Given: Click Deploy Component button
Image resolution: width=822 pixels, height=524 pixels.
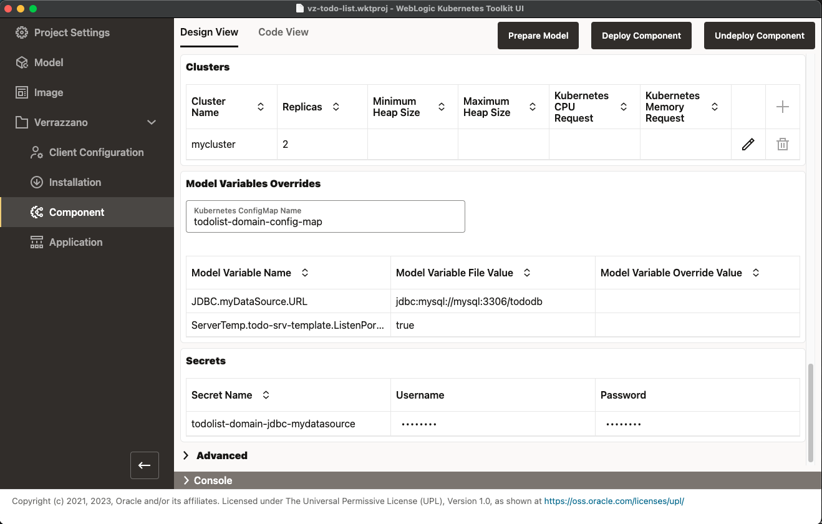Looking at the screenshot, I should tap(641, 36).
